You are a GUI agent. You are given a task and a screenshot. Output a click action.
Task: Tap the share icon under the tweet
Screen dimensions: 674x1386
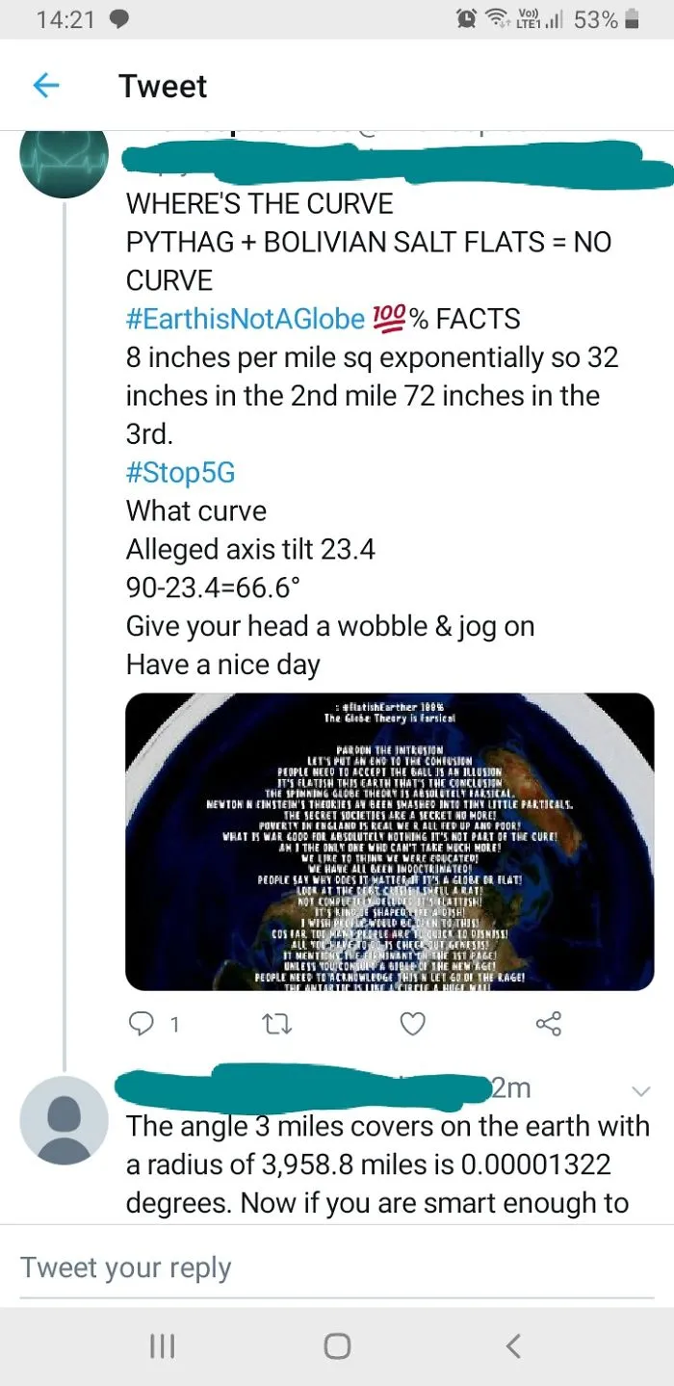pos(549,1025)
